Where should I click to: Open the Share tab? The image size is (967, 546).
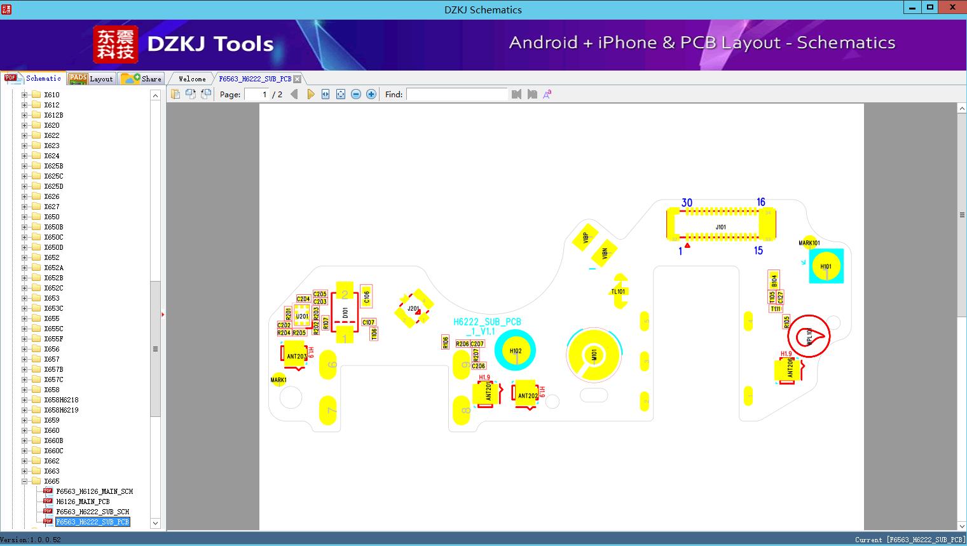click(141, 79)
